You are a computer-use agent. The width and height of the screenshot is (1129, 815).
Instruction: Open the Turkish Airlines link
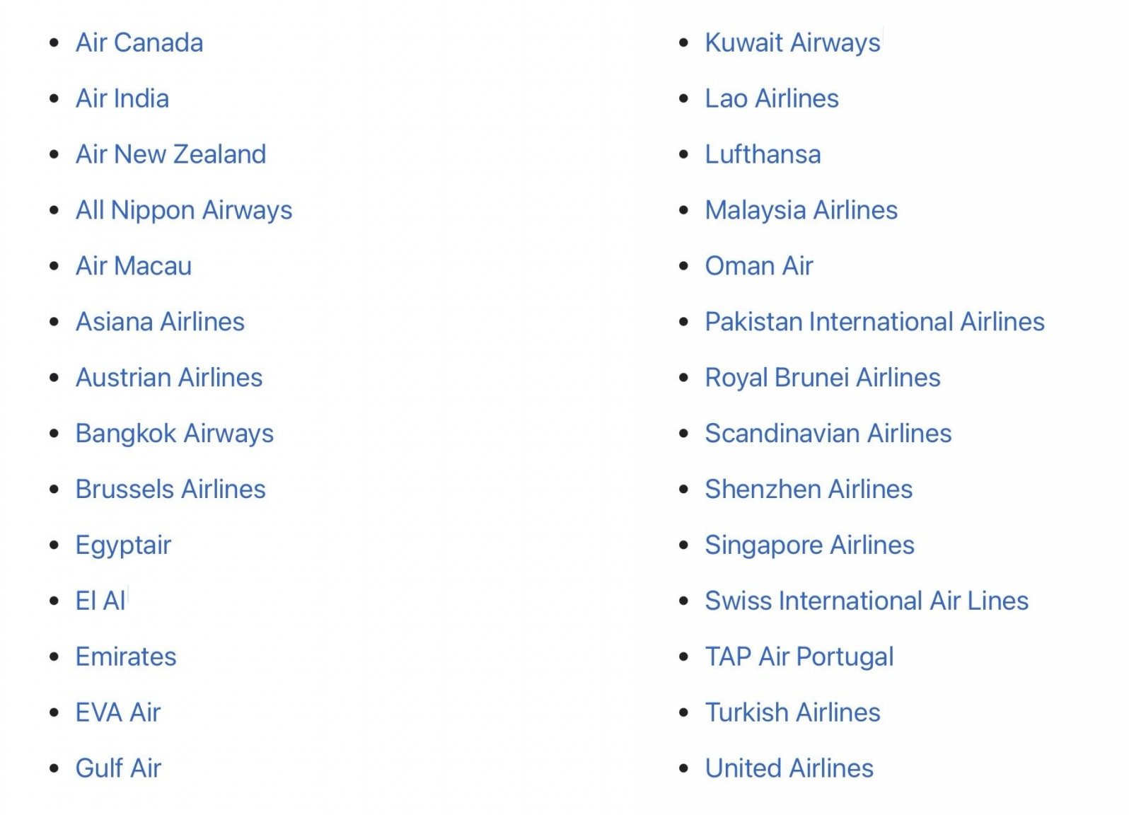[x=793, y=712]
